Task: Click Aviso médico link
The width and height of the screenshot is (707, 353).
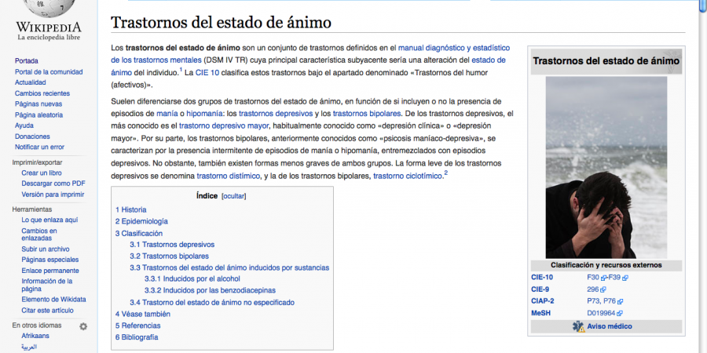Action: pyautogui.click(x=610, y=326)
